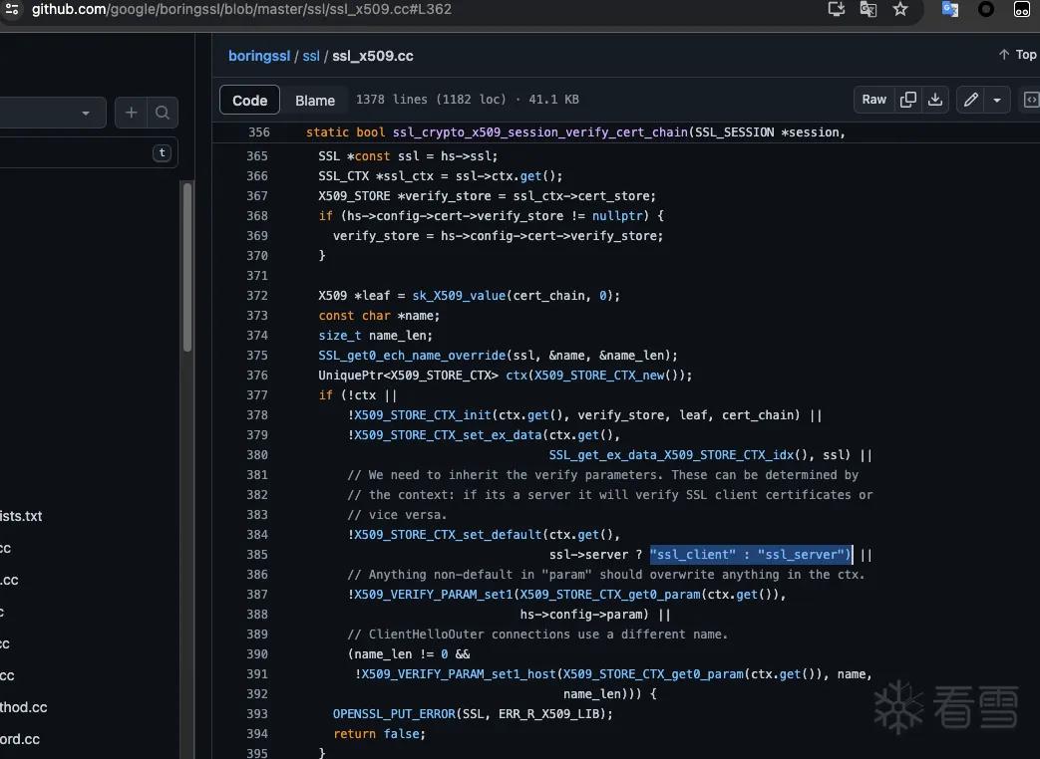Search files with the magnifier icon
1040x759 pixels.
162,113
